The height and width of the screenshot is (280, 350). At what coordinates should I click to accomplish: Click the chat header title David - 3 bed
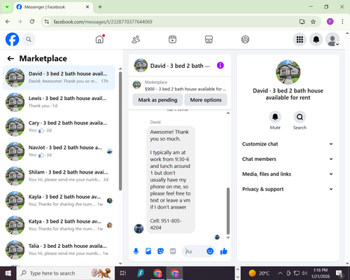180,66
